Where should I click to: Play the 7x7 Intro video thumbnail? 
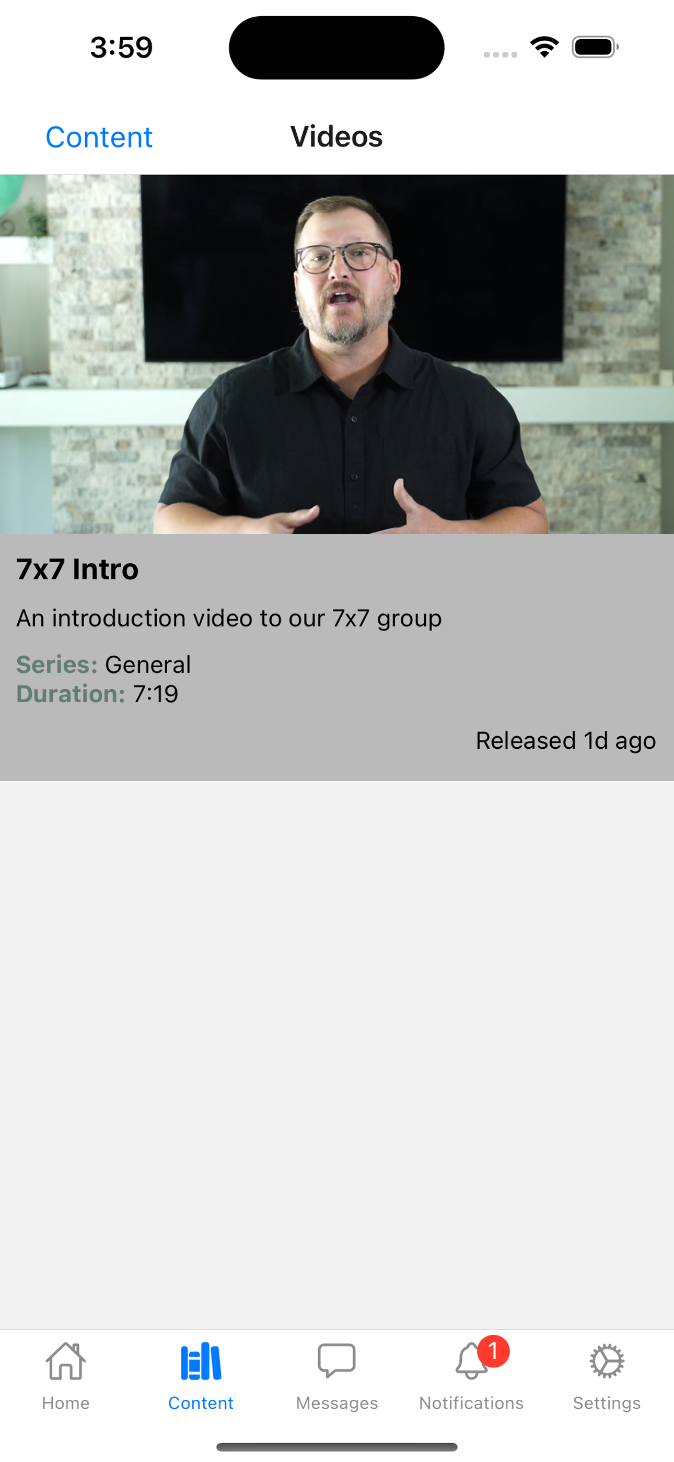[337, 354]
